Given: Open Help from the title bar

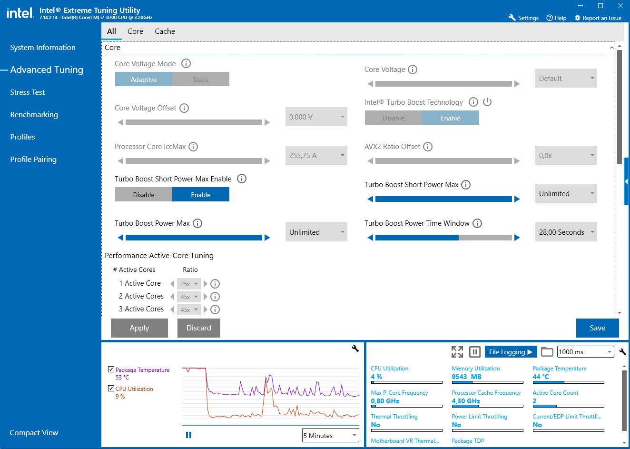Looking at the screenshot, I should pyautogui.click(x=556, y=18).
